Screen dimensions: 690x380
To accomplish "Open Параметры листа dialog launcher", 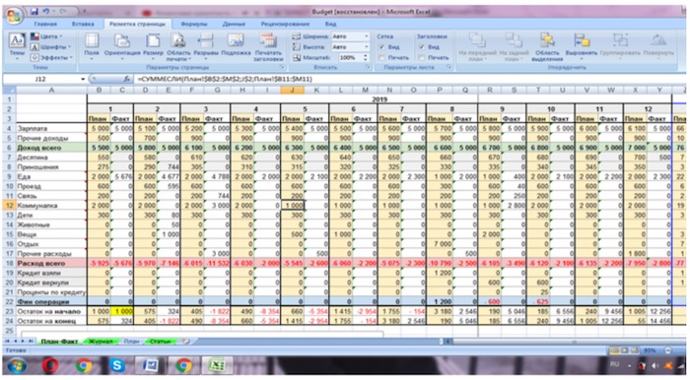I will pos(448,68).
